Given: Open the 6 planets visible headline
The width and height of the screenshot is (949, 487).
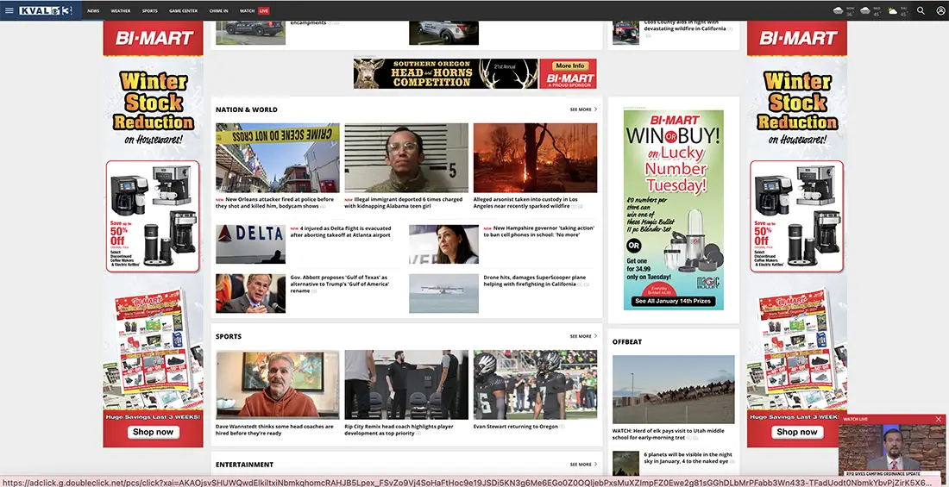Looking at the screenshot, I should click(x=688, y=458).
